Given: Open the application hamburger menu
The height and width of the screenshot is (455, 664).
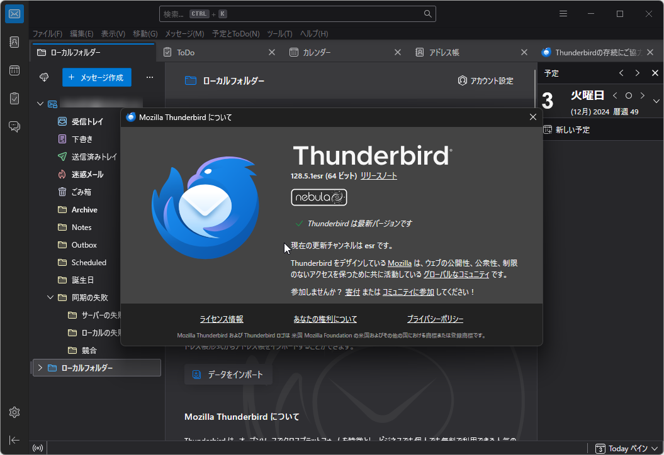Looking at the screenshot, I should tap(563, 13).
